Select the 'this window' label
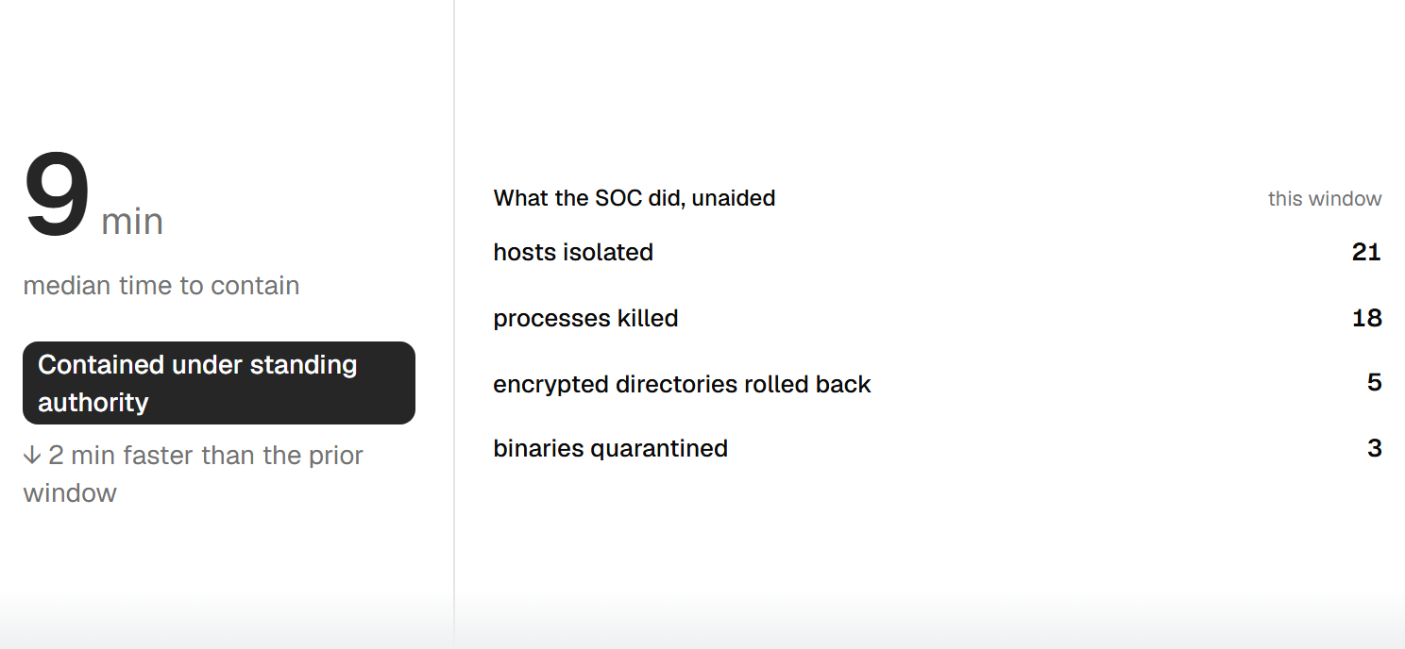Screen dimensions: 1405x649 (1325, 199)
